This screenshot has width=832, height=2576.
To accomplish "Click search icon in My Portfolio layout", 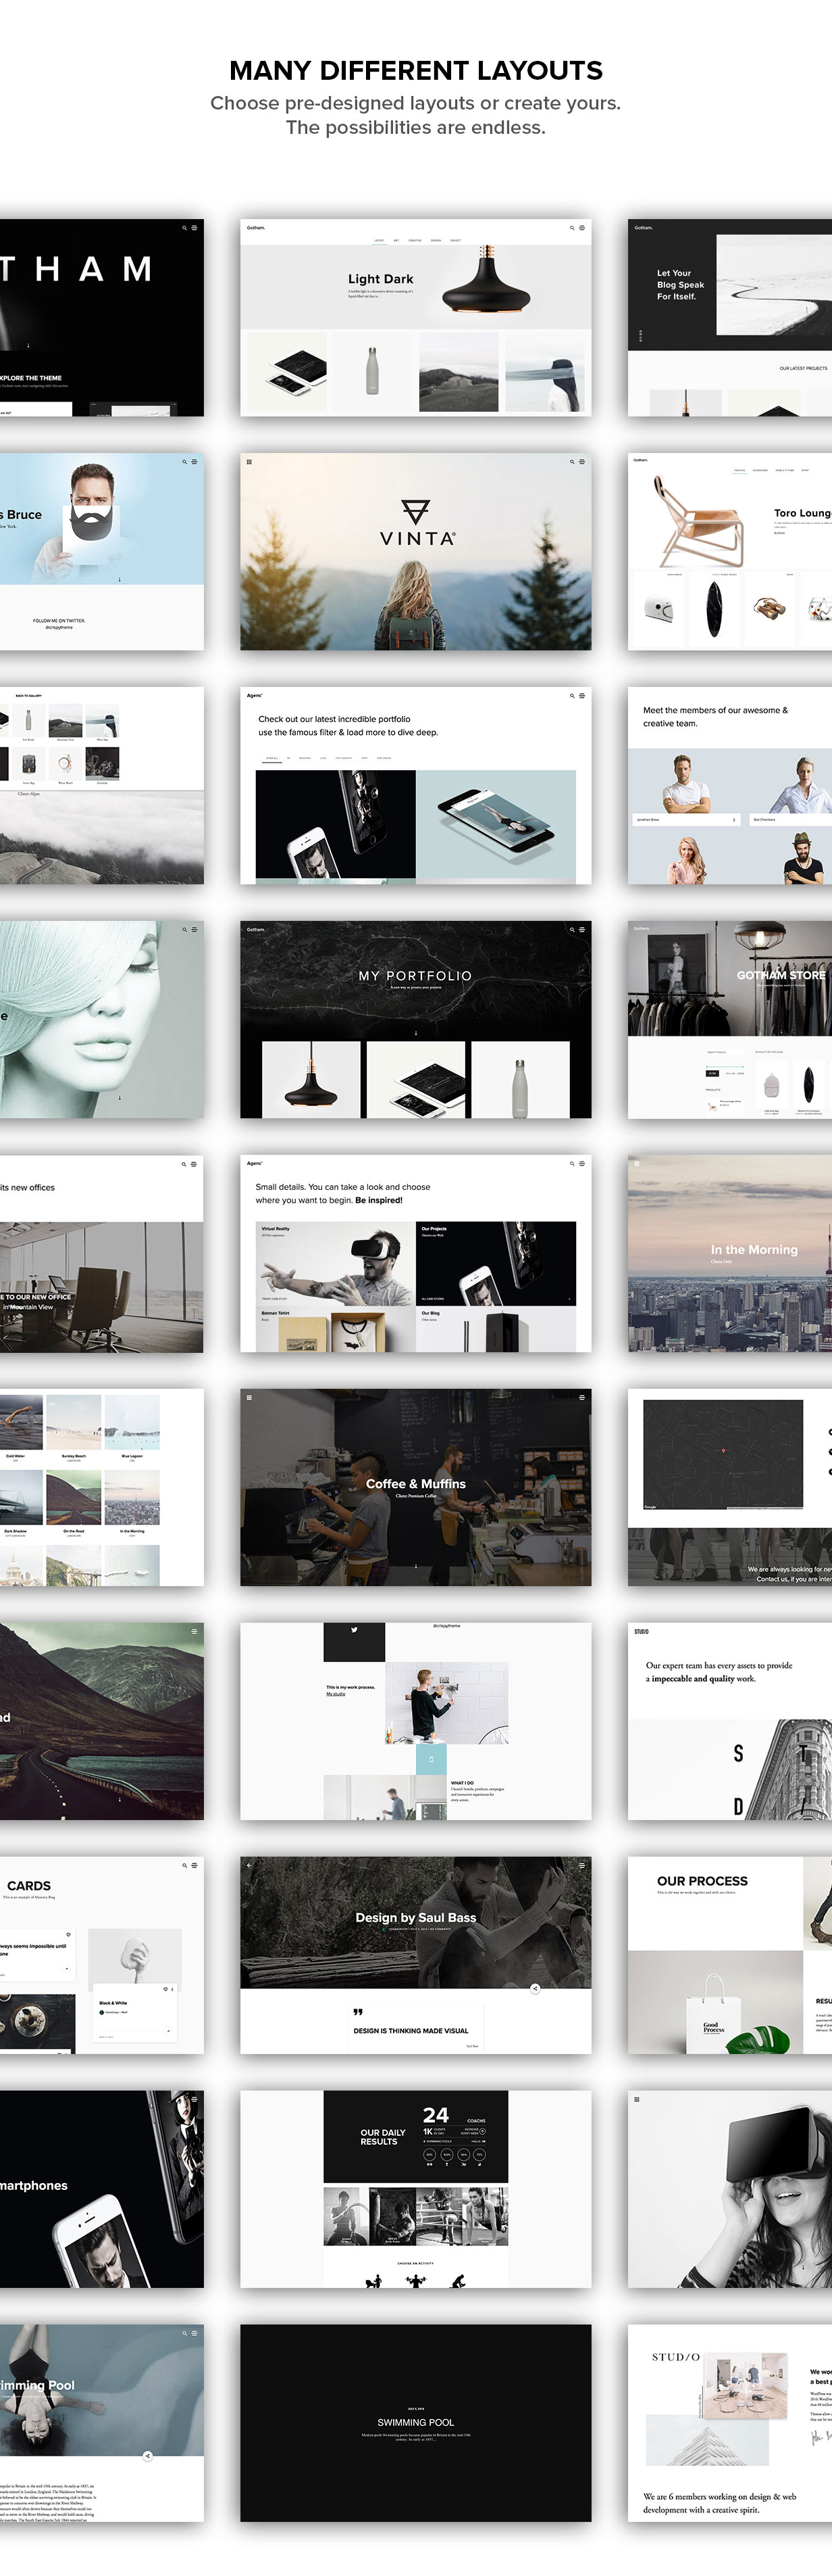I will (x=572, y=930).
